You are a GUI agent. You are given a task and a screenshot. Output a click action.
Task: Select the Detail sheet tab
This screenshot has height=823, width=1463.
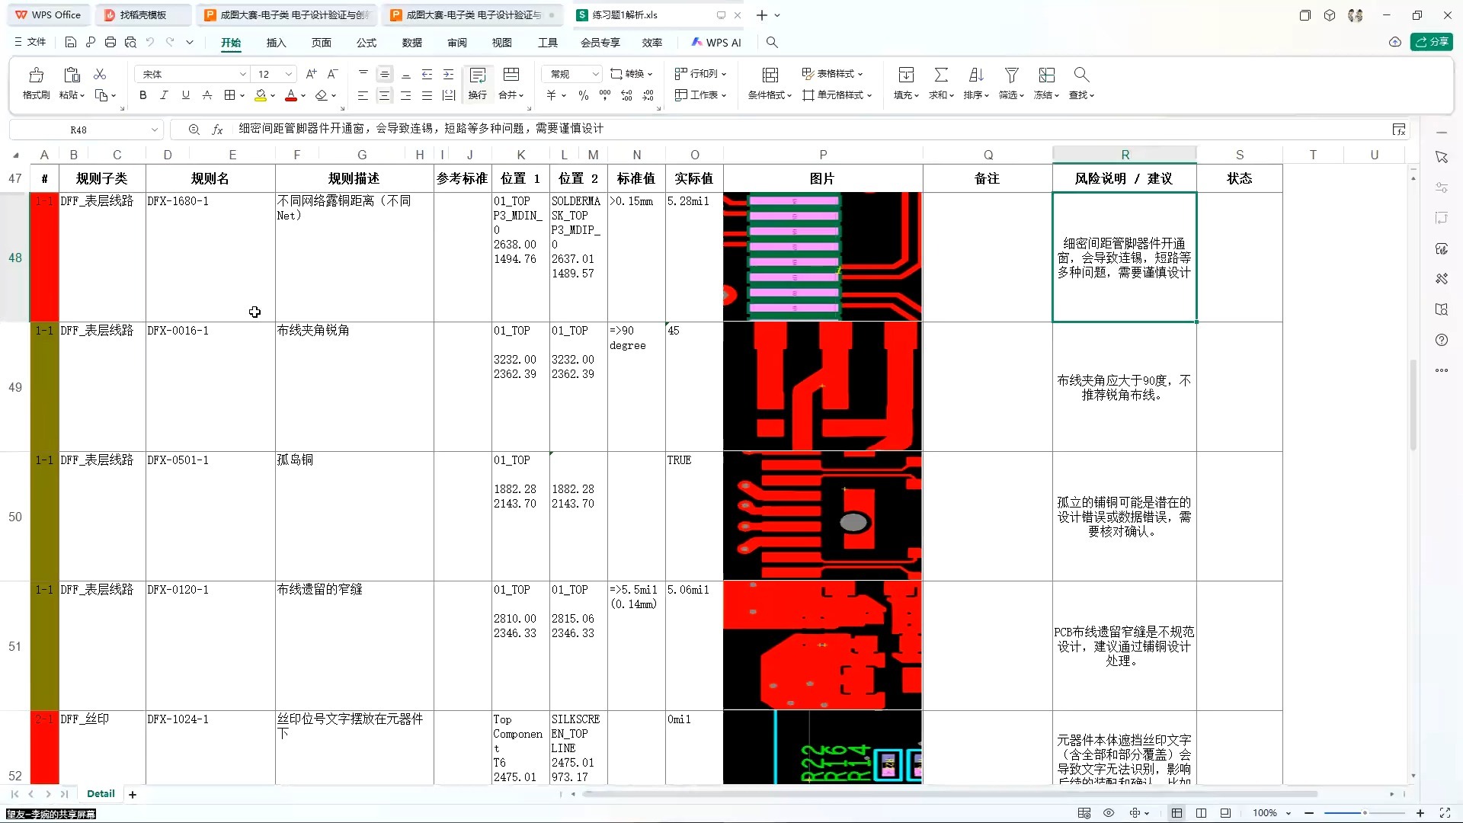[101, 794]
